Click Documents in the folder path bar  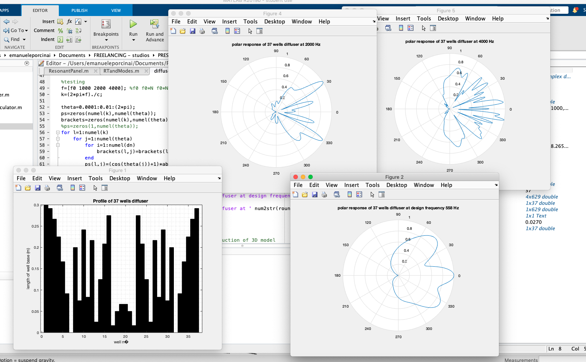pyautogui.click(x=72, y=55)
